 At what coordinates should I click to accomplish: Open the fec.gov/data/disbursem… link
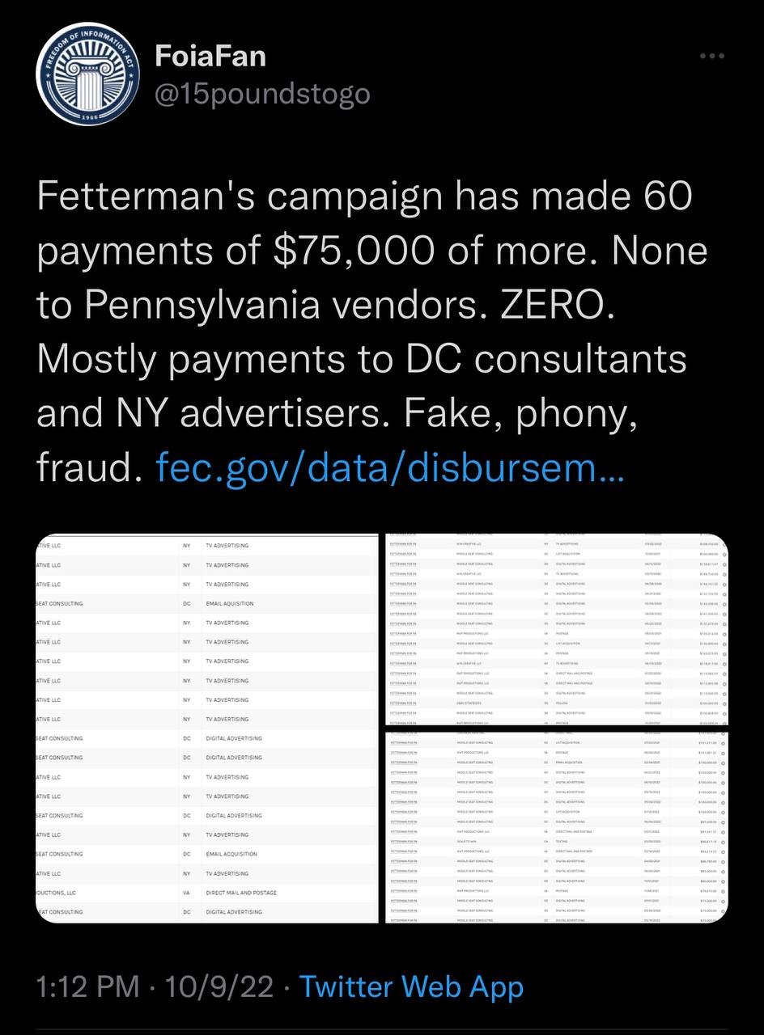[x=389, y=466]
